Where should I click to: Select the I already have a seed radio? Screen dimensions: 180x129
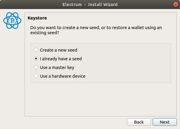click(36, 58)
